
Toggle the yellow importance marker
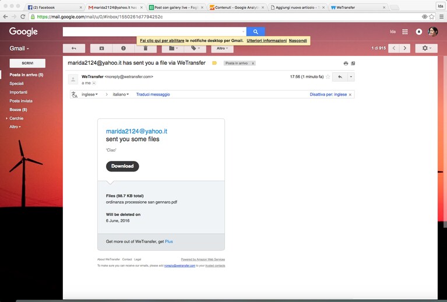coord(214,63)
